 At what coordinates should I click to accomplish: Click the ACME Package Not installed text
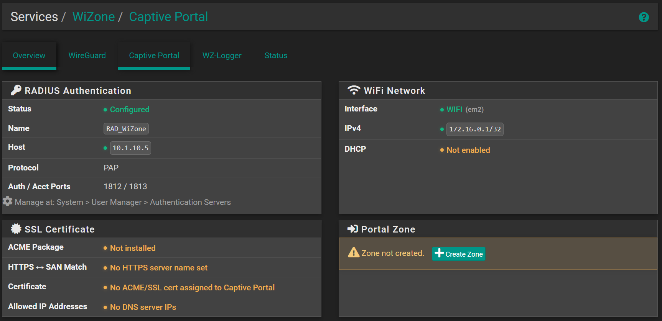[x=133, y=248]
